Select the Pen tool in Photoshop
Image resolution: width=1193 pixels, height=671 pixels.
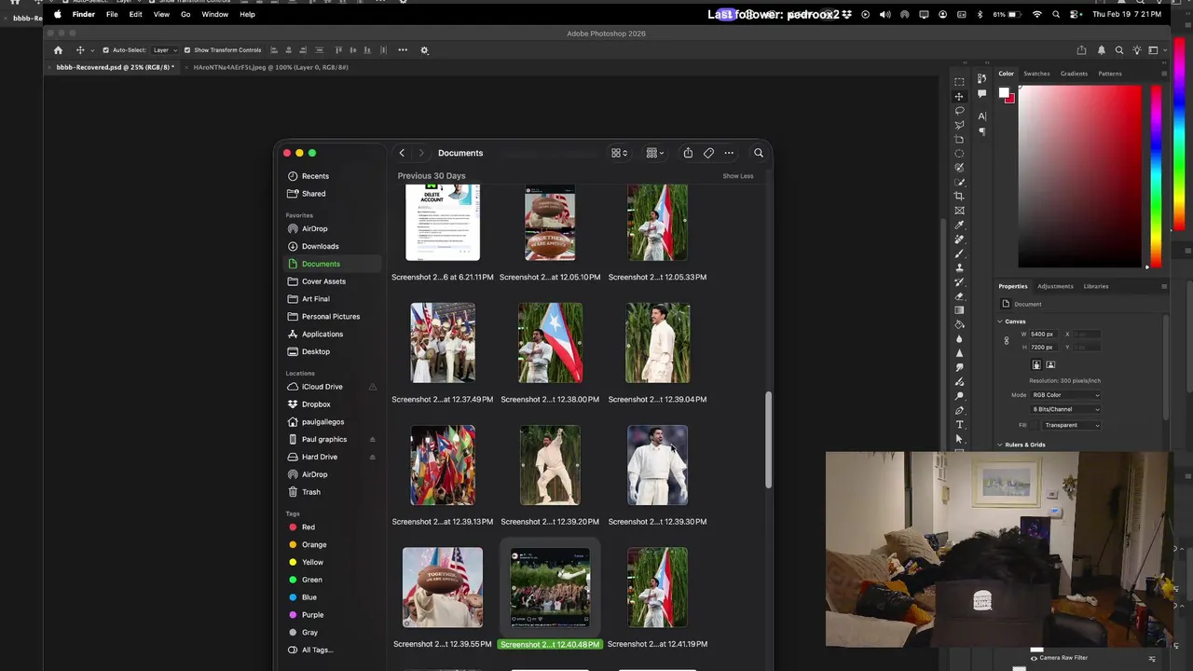[959, 410]
